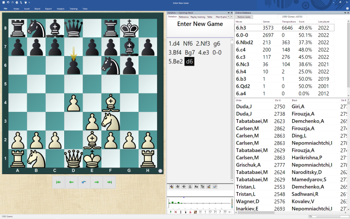Viewport: 350px width, 219px height.
Task: Jump to end of game button
Action: pyautogui.click(x=110, y=182)
